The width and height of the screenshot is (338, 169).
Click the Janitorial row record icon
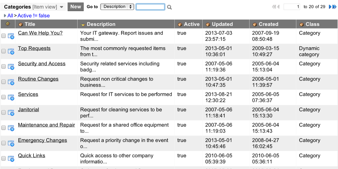[11, 112]
